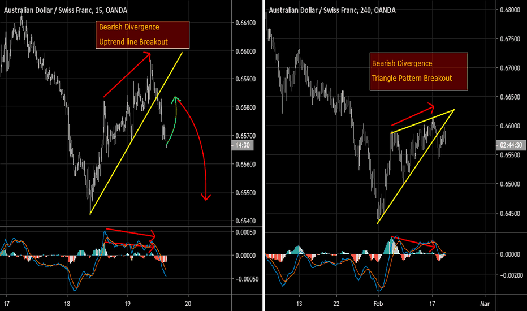
Task: Click MACD axis value 0.00050
Action: [x=245, y=232]
